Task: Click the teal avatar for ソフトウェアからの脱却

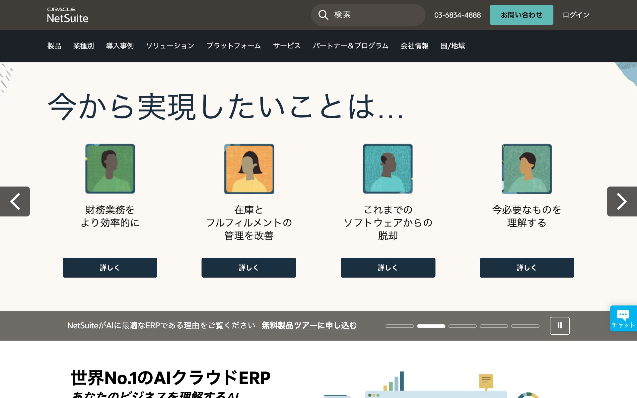Action: (388, 169)
